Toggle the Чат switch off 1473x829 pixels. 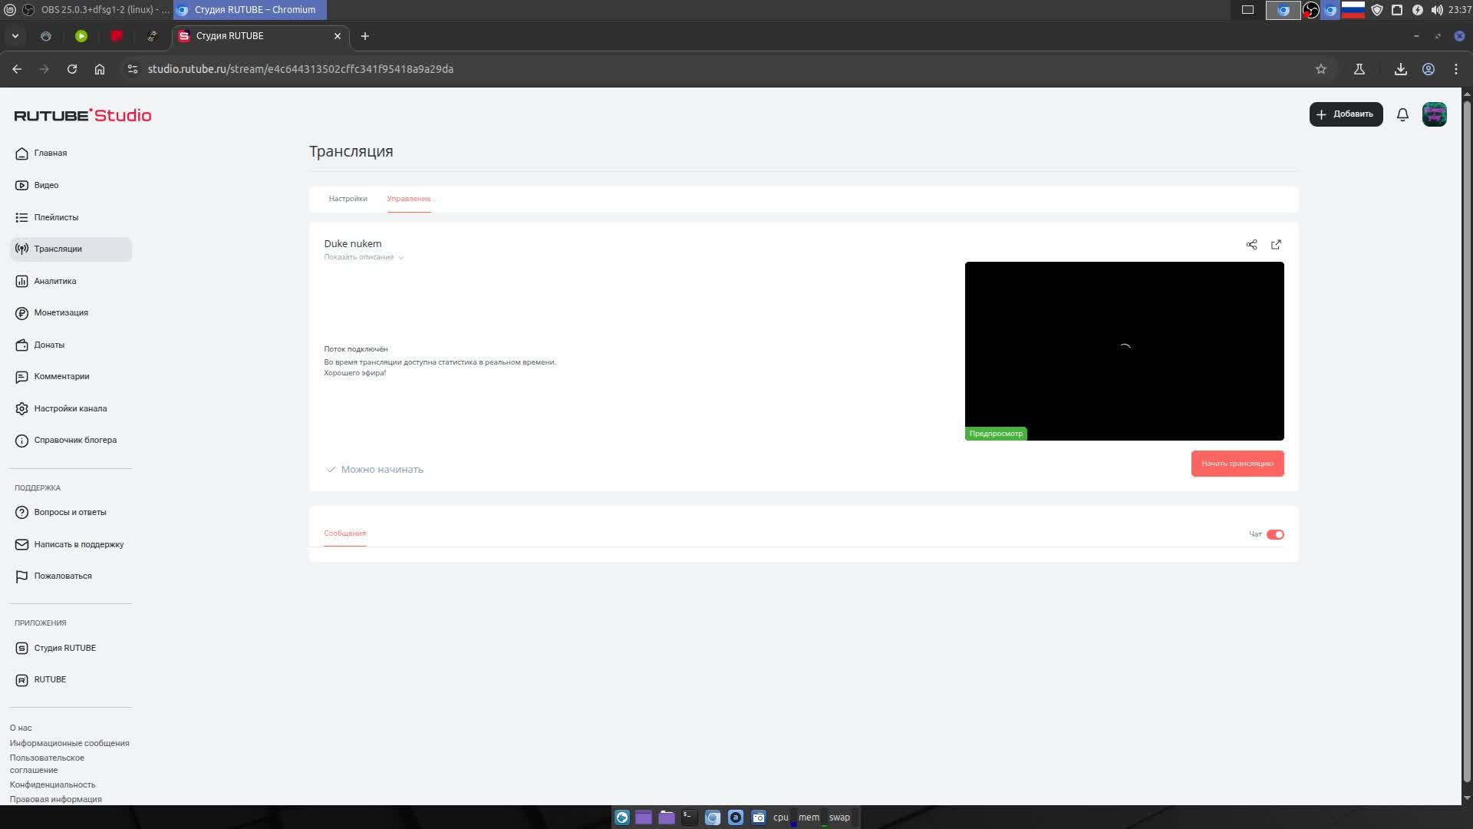point(1275,534)
